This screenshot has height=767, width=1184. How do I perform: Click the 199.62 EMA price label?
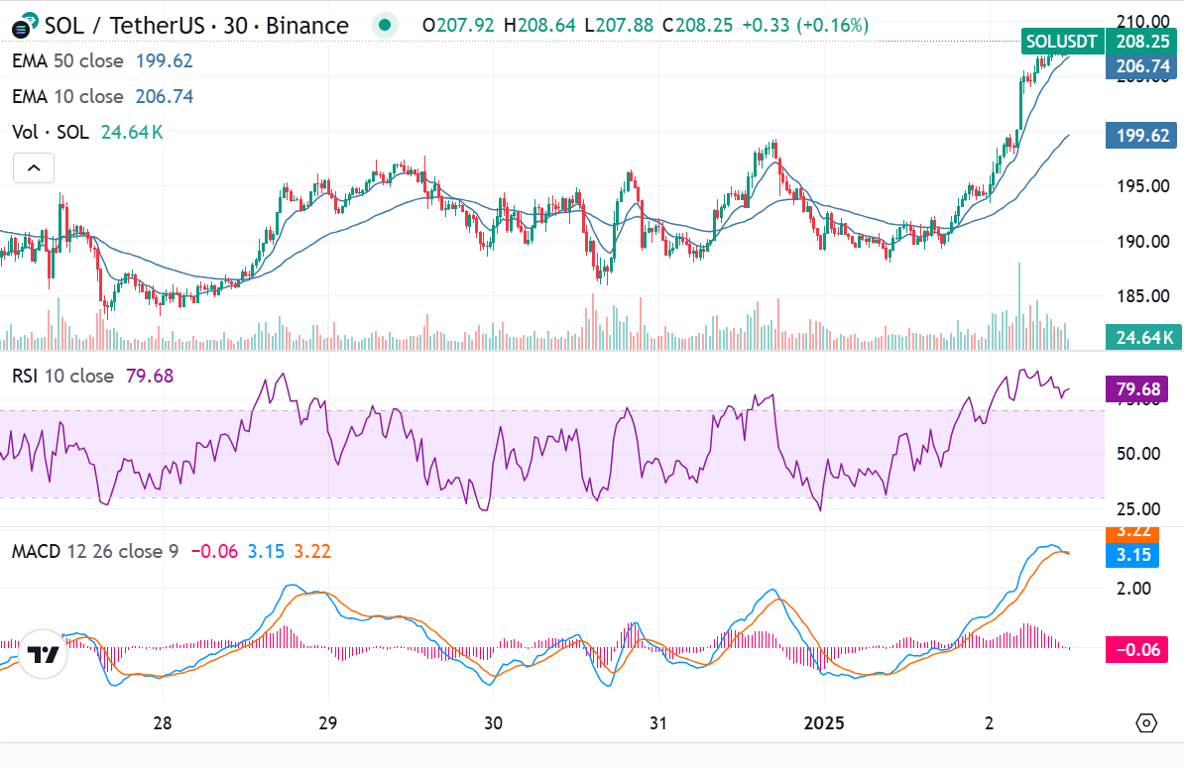coord(1142,135)
